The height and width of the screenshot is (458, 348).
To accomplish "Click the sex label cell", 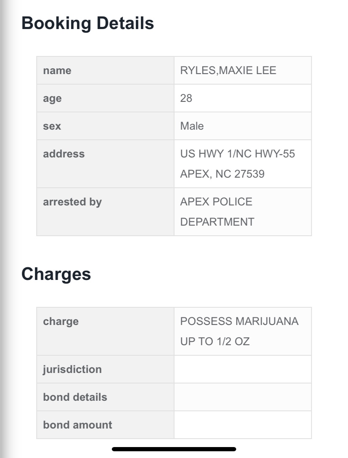I will tap(52, 126).
